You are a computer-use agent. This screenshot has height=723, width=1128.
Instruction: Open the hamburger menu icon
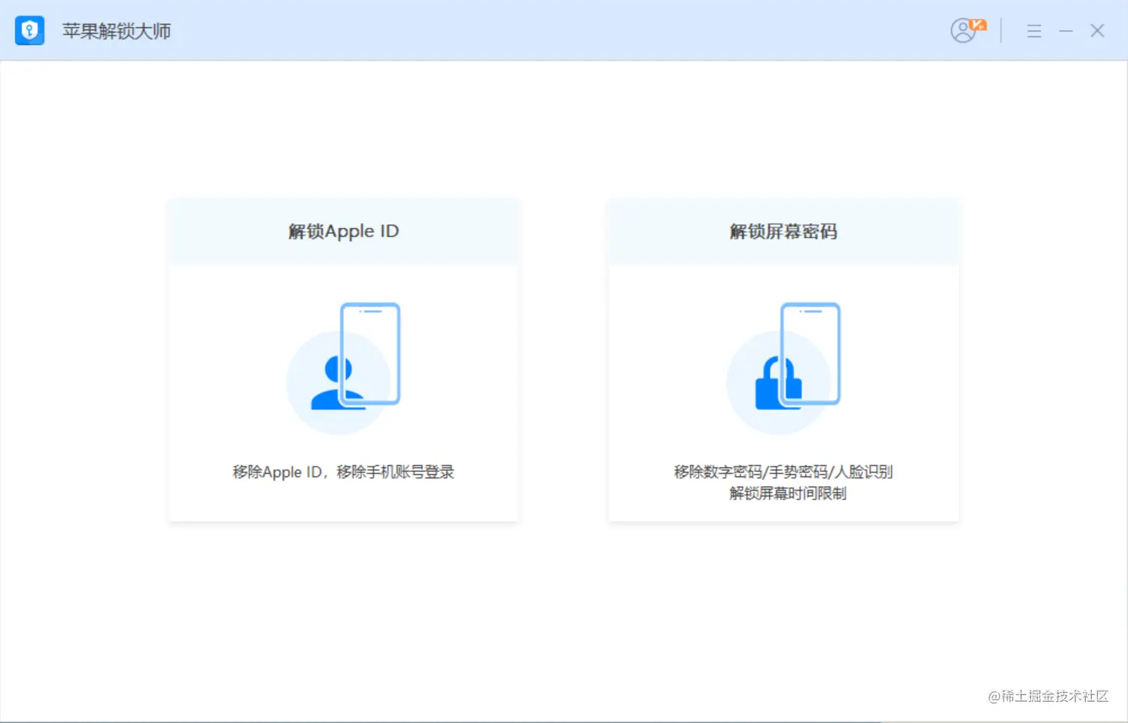(1034, 31)
